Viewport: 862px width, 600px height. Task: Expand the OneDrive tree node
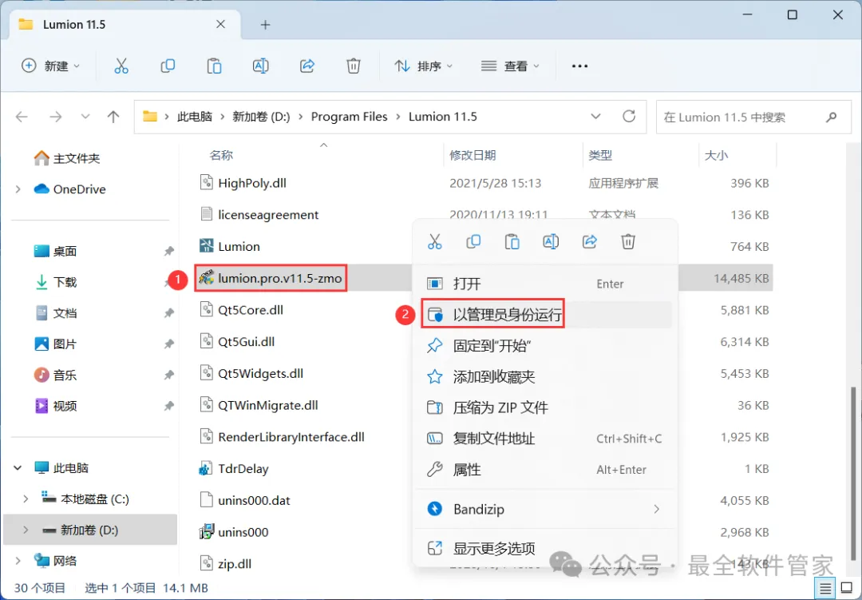[x=18, y=189]
